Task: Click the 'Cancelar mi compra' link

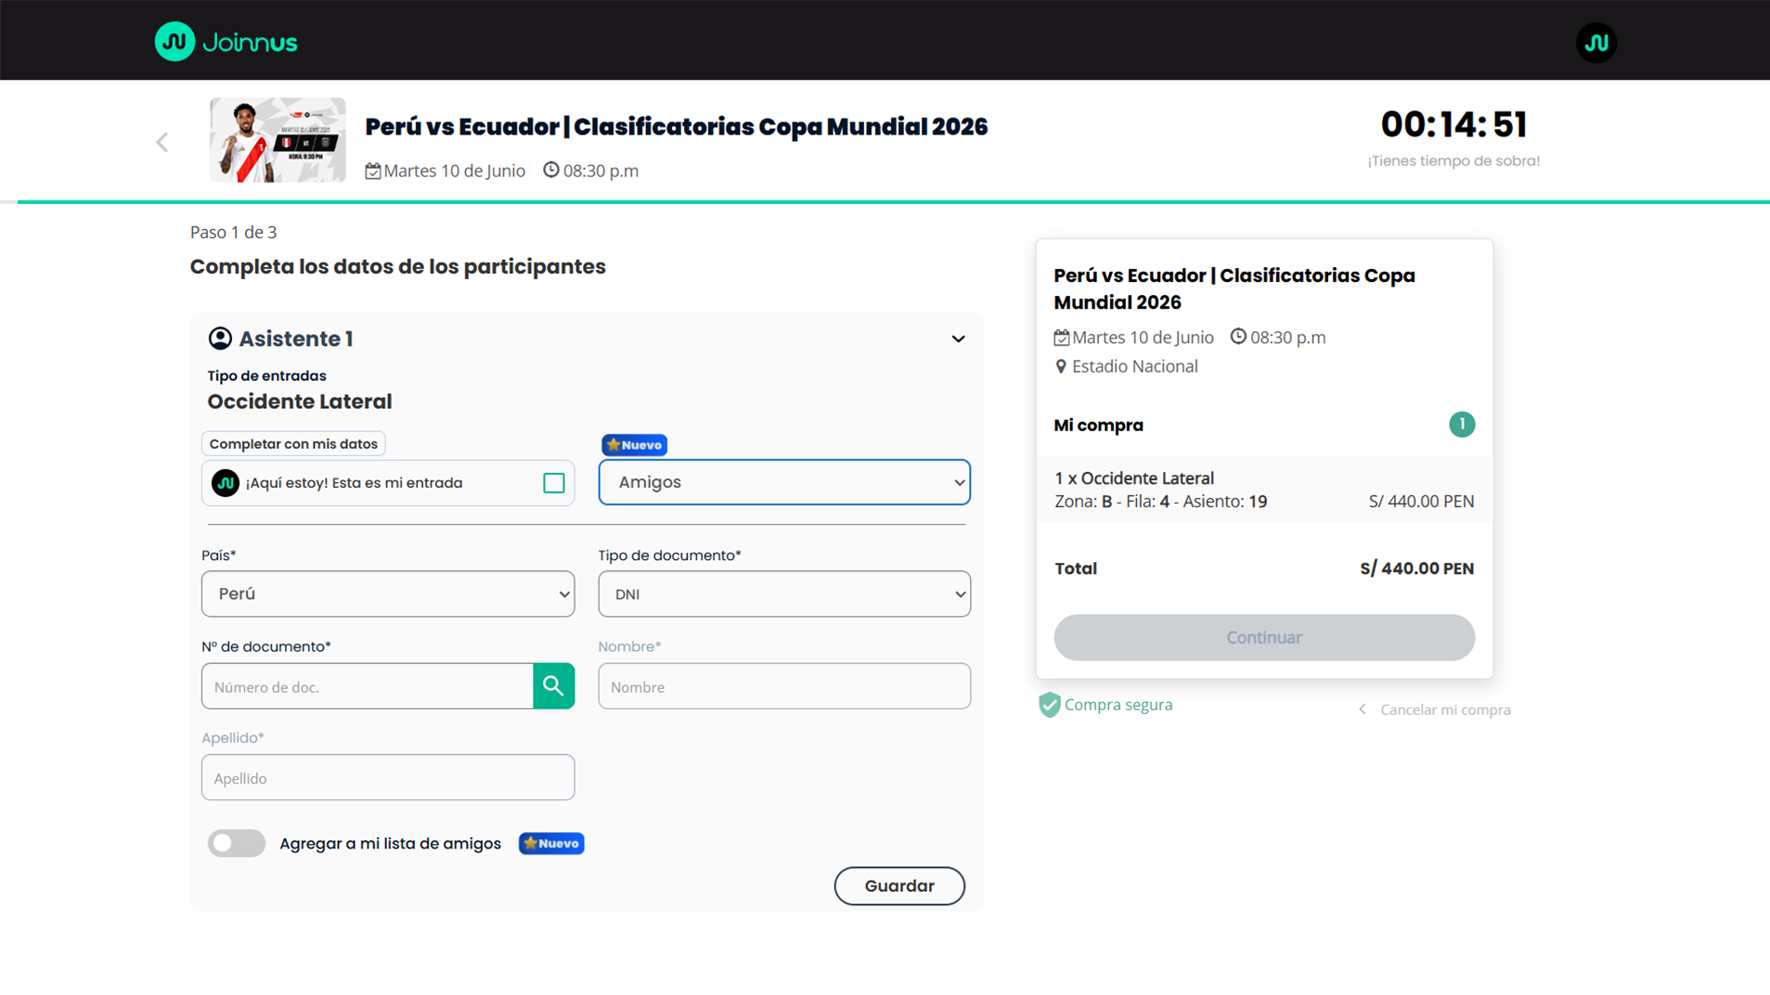Action: 1444,709
